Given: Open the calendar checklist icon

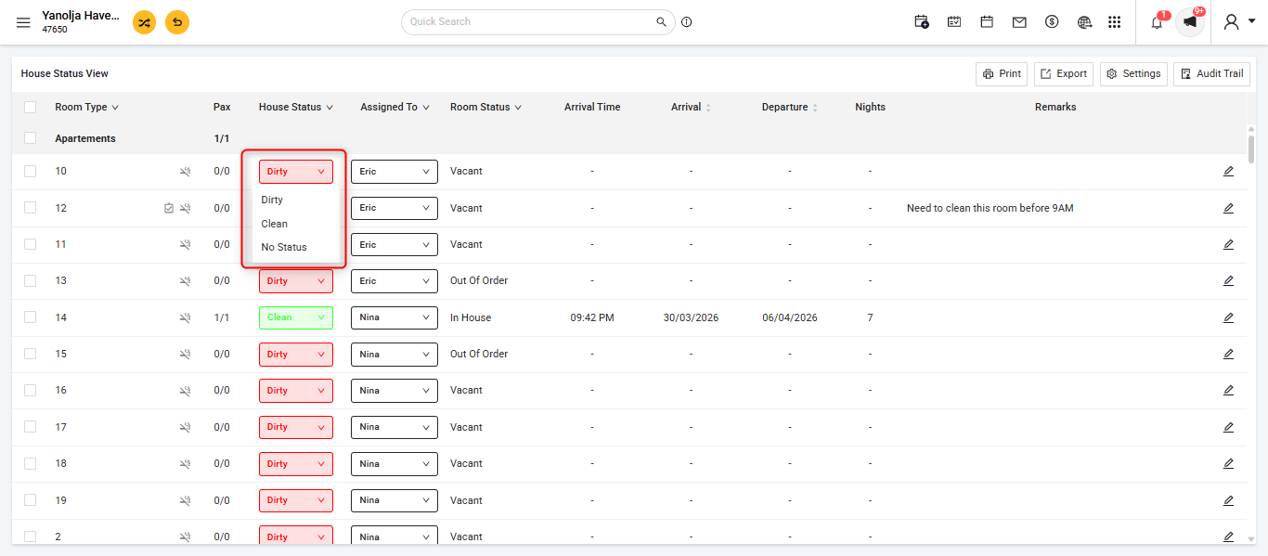Looking at the screenshot, I should 954,21.
